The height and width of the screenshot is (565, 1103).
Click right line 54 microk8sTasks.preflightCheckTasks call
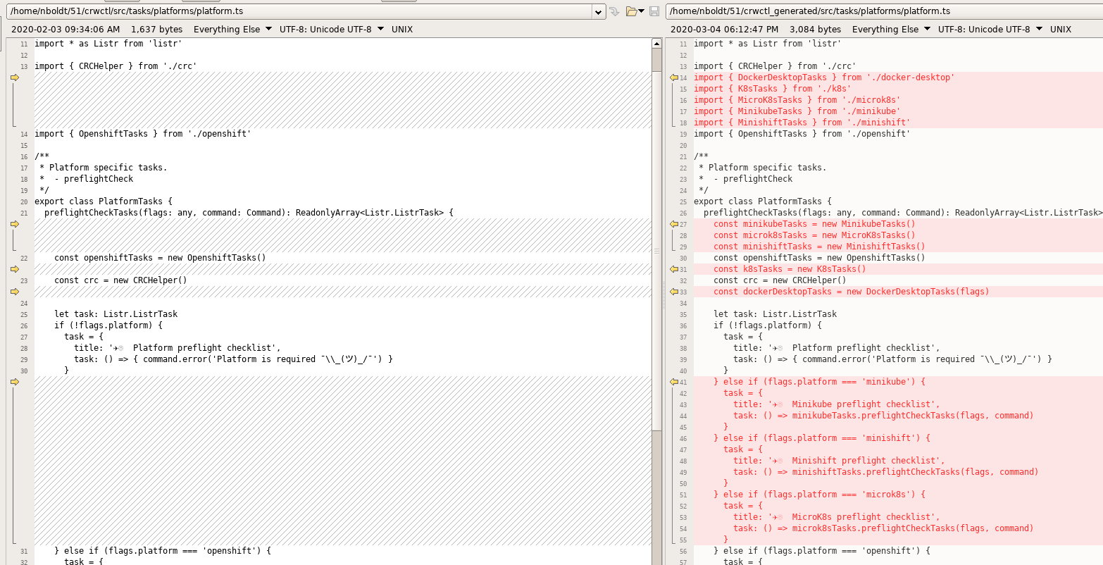pos(883,528)
